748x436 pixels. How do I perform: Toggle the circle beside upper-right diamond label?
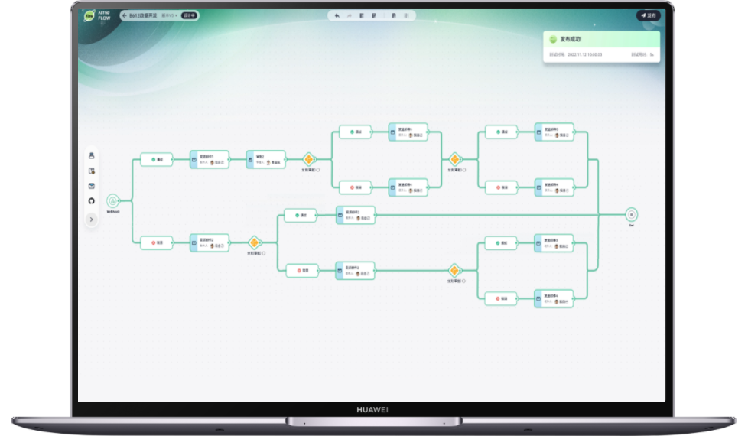[464, 170]
